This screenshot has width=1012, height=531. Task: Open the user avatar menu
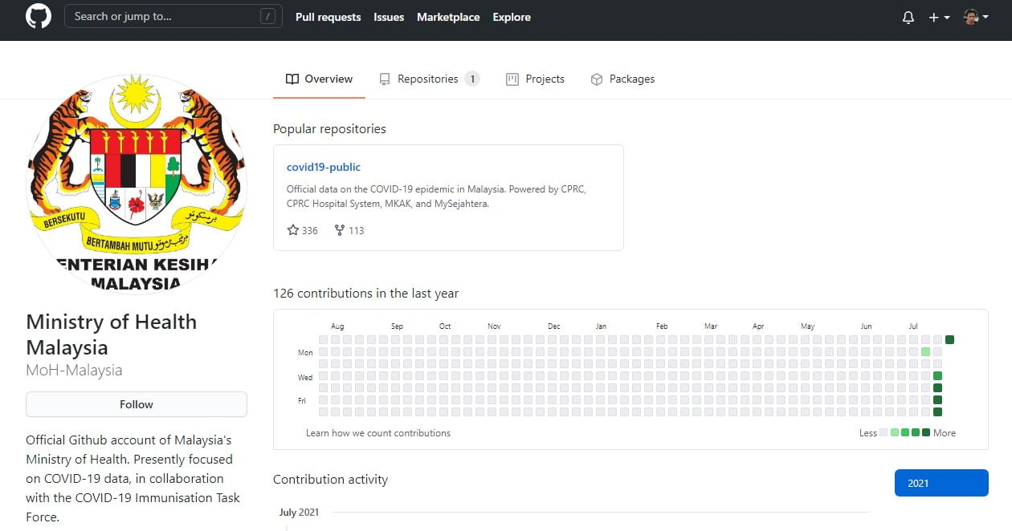click(976, 17)
